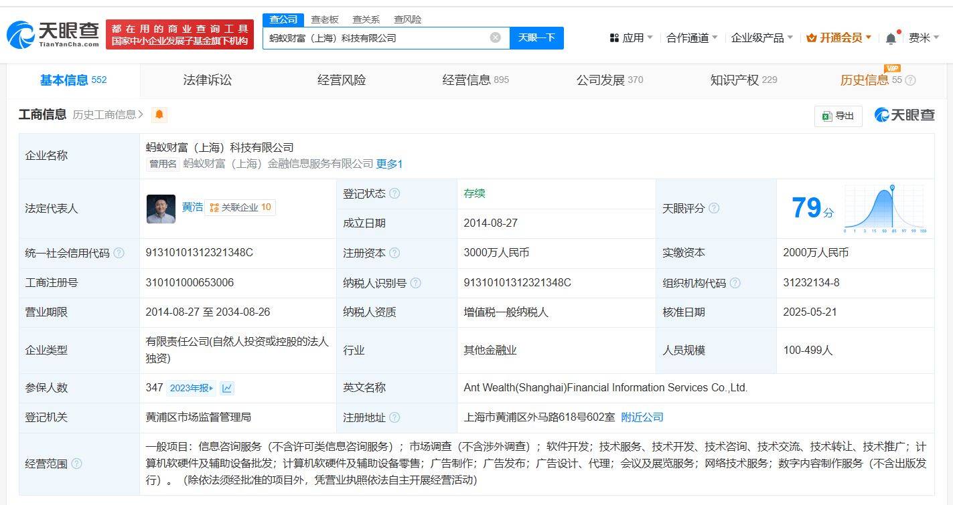Click the 天眼一下 search button
The width and height of the screenshot is (953, 505).
[x=536, y=37]
